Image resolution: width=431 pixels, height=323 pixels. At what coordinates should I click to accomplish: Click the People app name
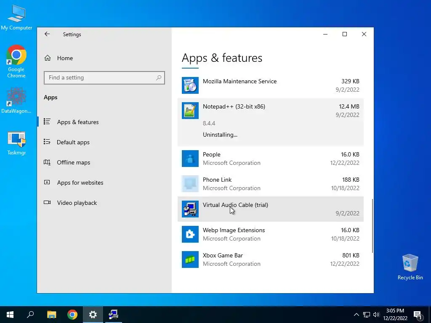pyautogui.click(x=212, y=154)
